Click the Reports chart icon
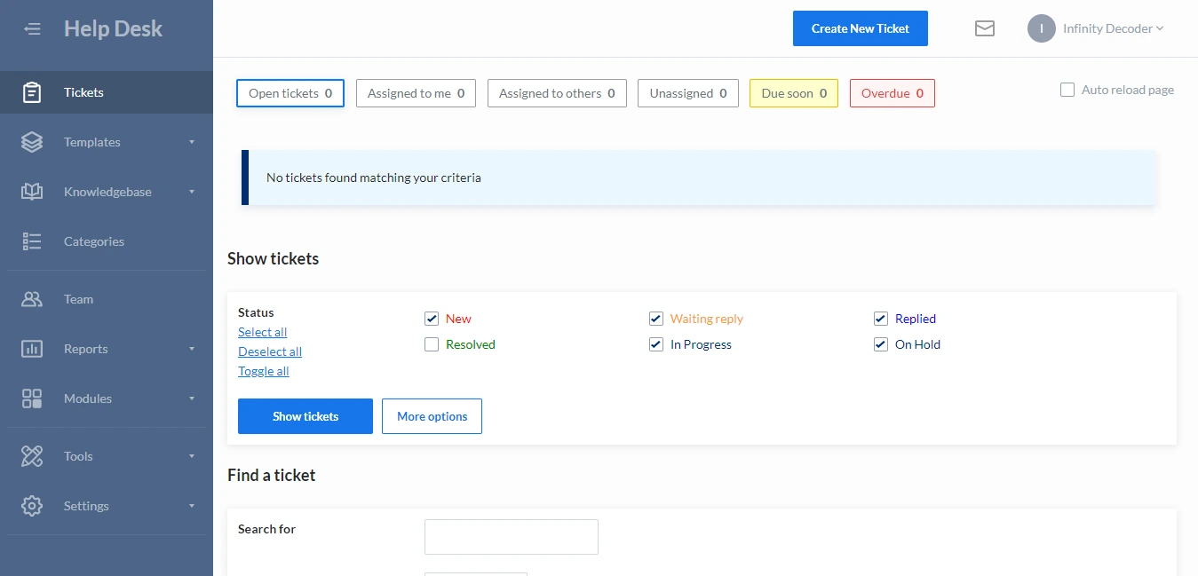The image size is (1198, 576). [x=32, y=349]
